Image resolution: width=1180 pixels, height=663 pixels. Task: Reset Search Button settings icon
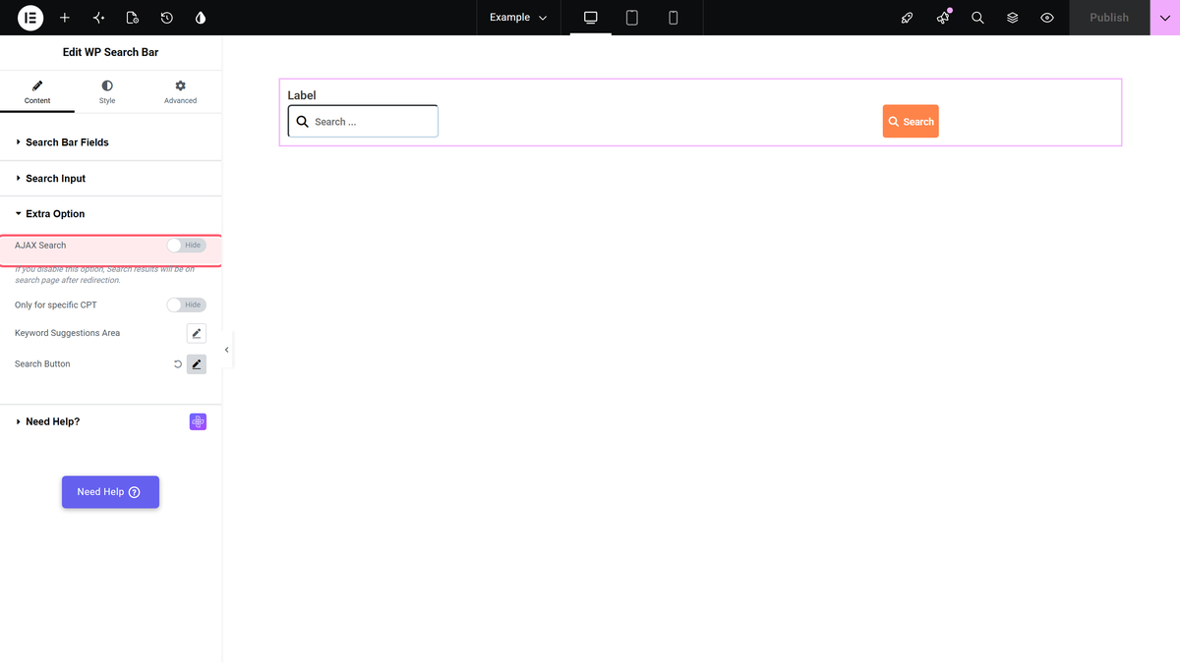pyautogui.click(x=178, y=364)
